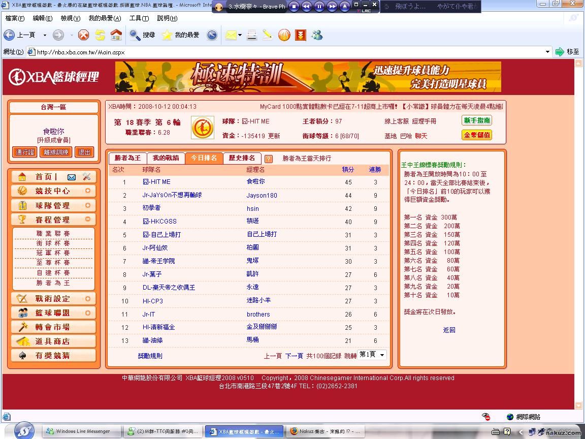Screen dimensions: 585x439
Task: Refresh the page with the toolbar icon
Action: click(100, 35)
